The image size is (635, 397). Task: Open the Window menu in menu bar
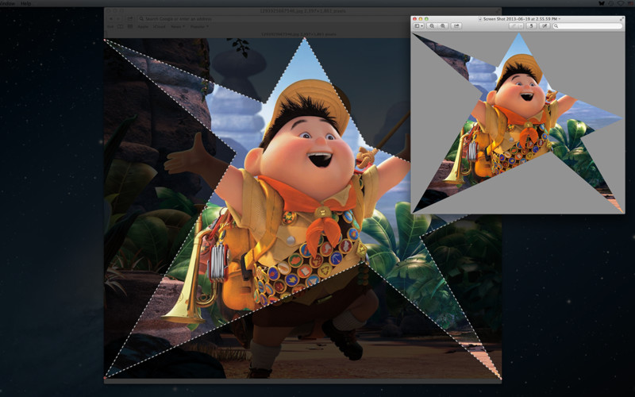(x=7, y=3)
